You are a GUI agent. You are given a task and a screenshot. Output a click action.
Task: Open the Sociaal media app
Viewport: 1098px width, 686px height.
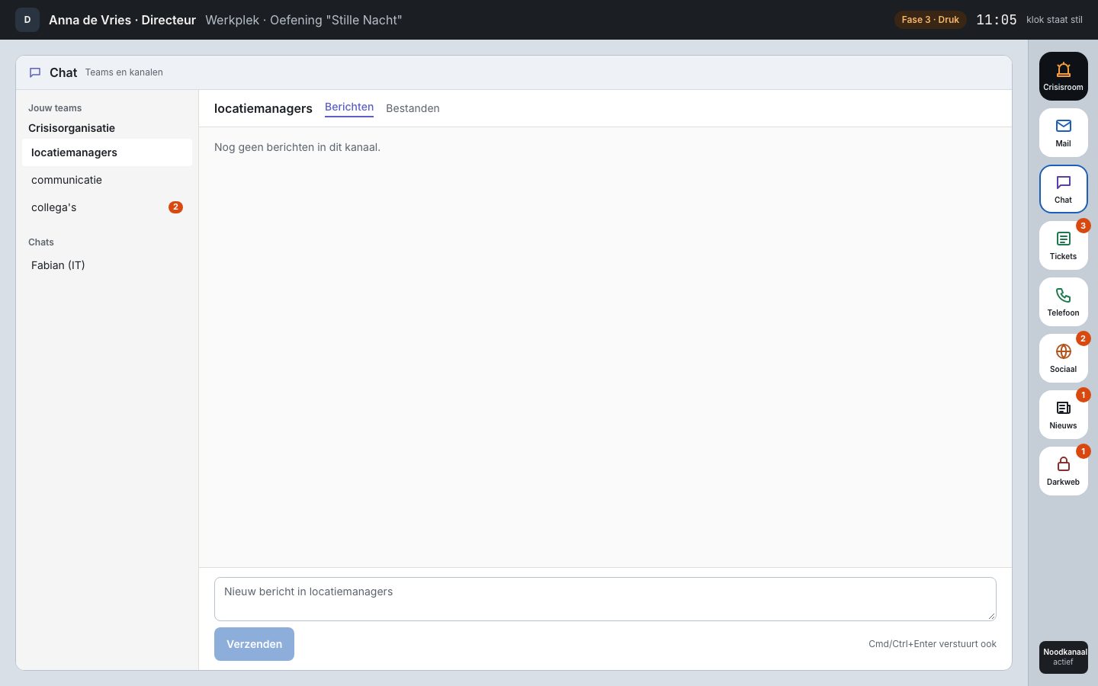(1063, 358)
